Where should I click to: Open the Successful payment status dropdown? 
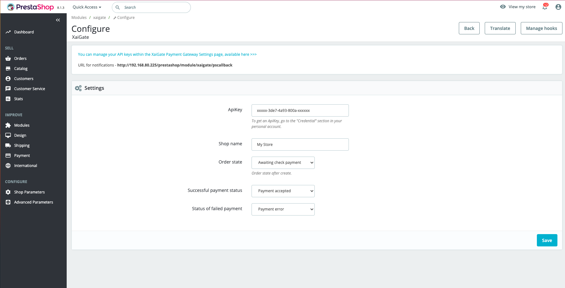pos(282,191)
